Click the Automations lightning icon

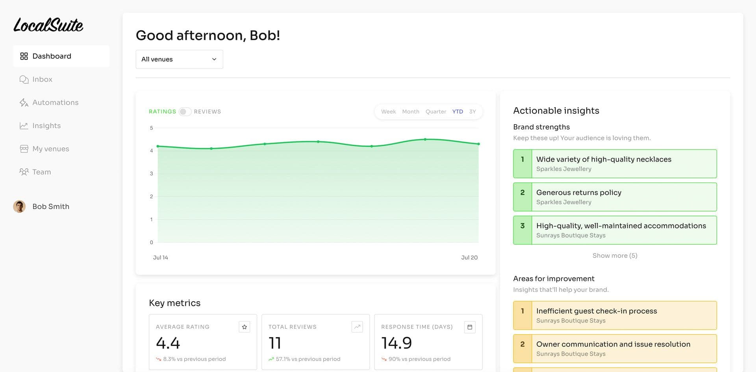[x=24, y=103]
